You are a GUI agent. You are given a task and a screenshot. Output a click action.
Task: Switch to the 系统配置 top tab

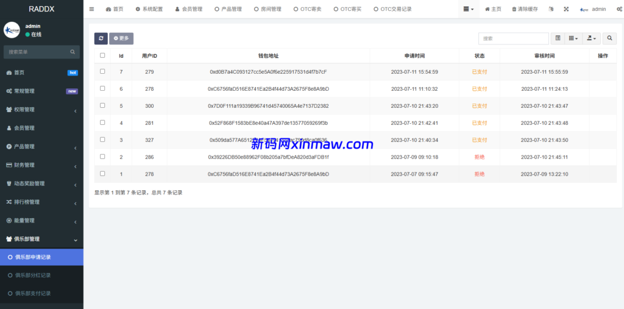(149, 9)
